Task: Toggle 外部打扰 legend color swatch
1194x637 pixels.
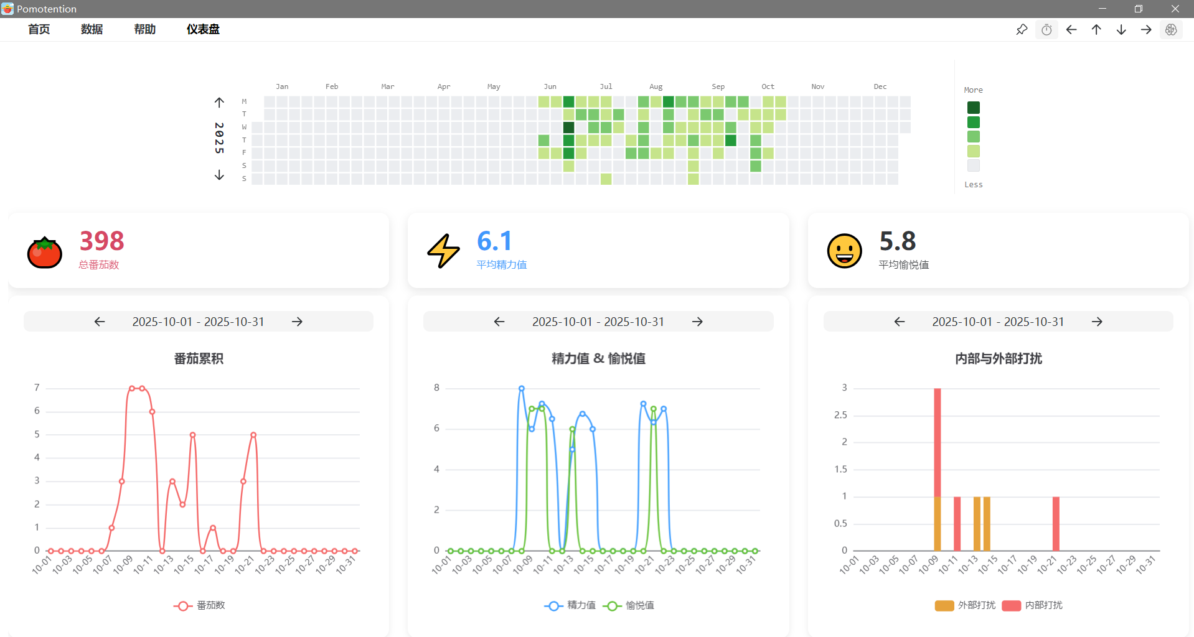Action: point(944,605)
